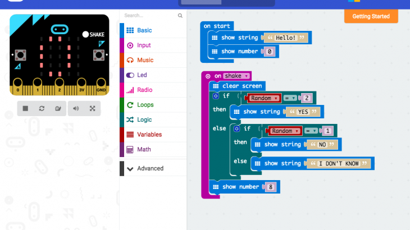Click grid icon on show number 0 block
Viewport: 410px width, 230px height.
(x=215, y=52)
